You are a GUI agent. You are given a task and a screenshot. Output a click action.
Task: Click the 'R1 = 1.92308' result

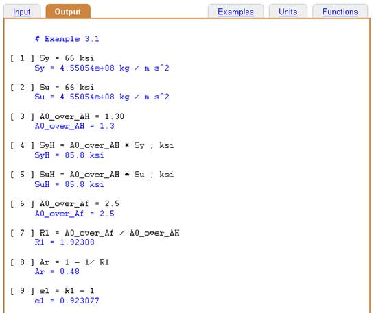pyautogui.click(x=65, y=242)
